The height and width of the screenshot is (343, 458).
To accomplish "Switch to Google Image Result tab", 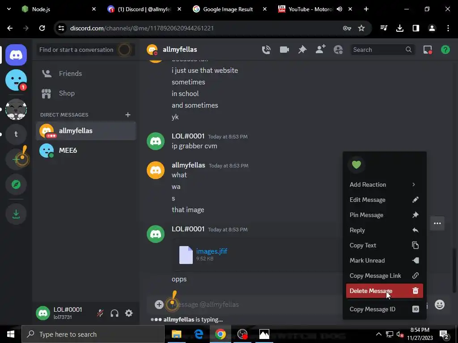I will click(229, 9).
